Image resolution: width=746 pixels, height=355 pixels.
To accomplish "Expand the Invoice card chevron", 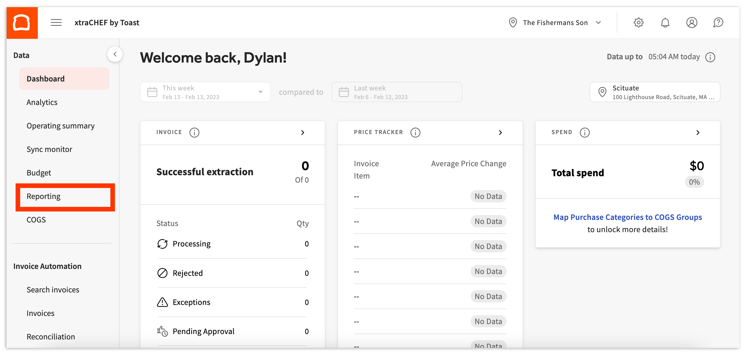I will coord(303,133).
